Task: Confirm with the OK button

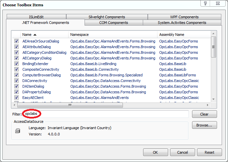Action: pyautogui.click(x=155, y=152)
